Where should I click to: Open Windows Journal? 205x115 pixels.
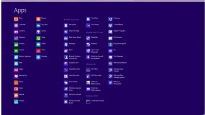tap(72, 95)
